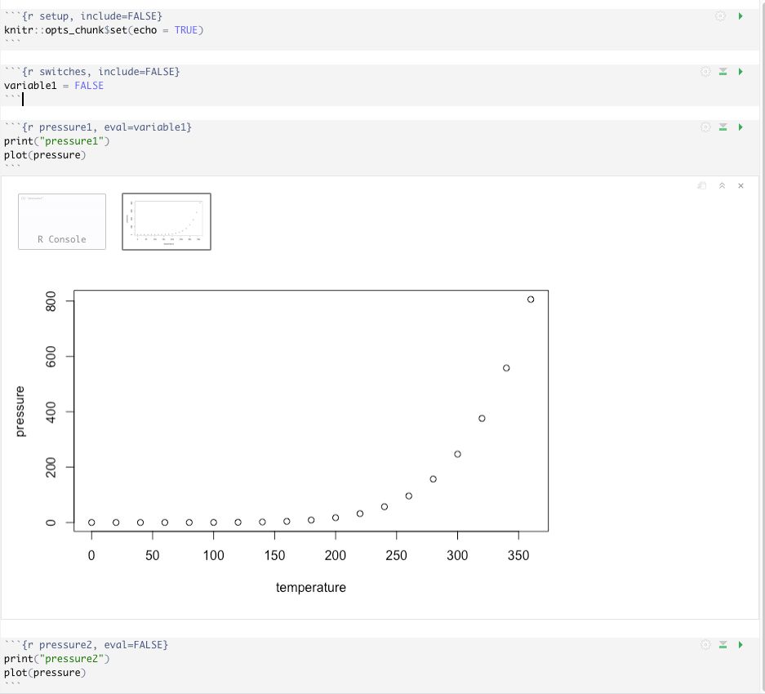Select the R Console output thumbnail
The width and height of the screenshot is (765, 694).
(x=62, y=221)
